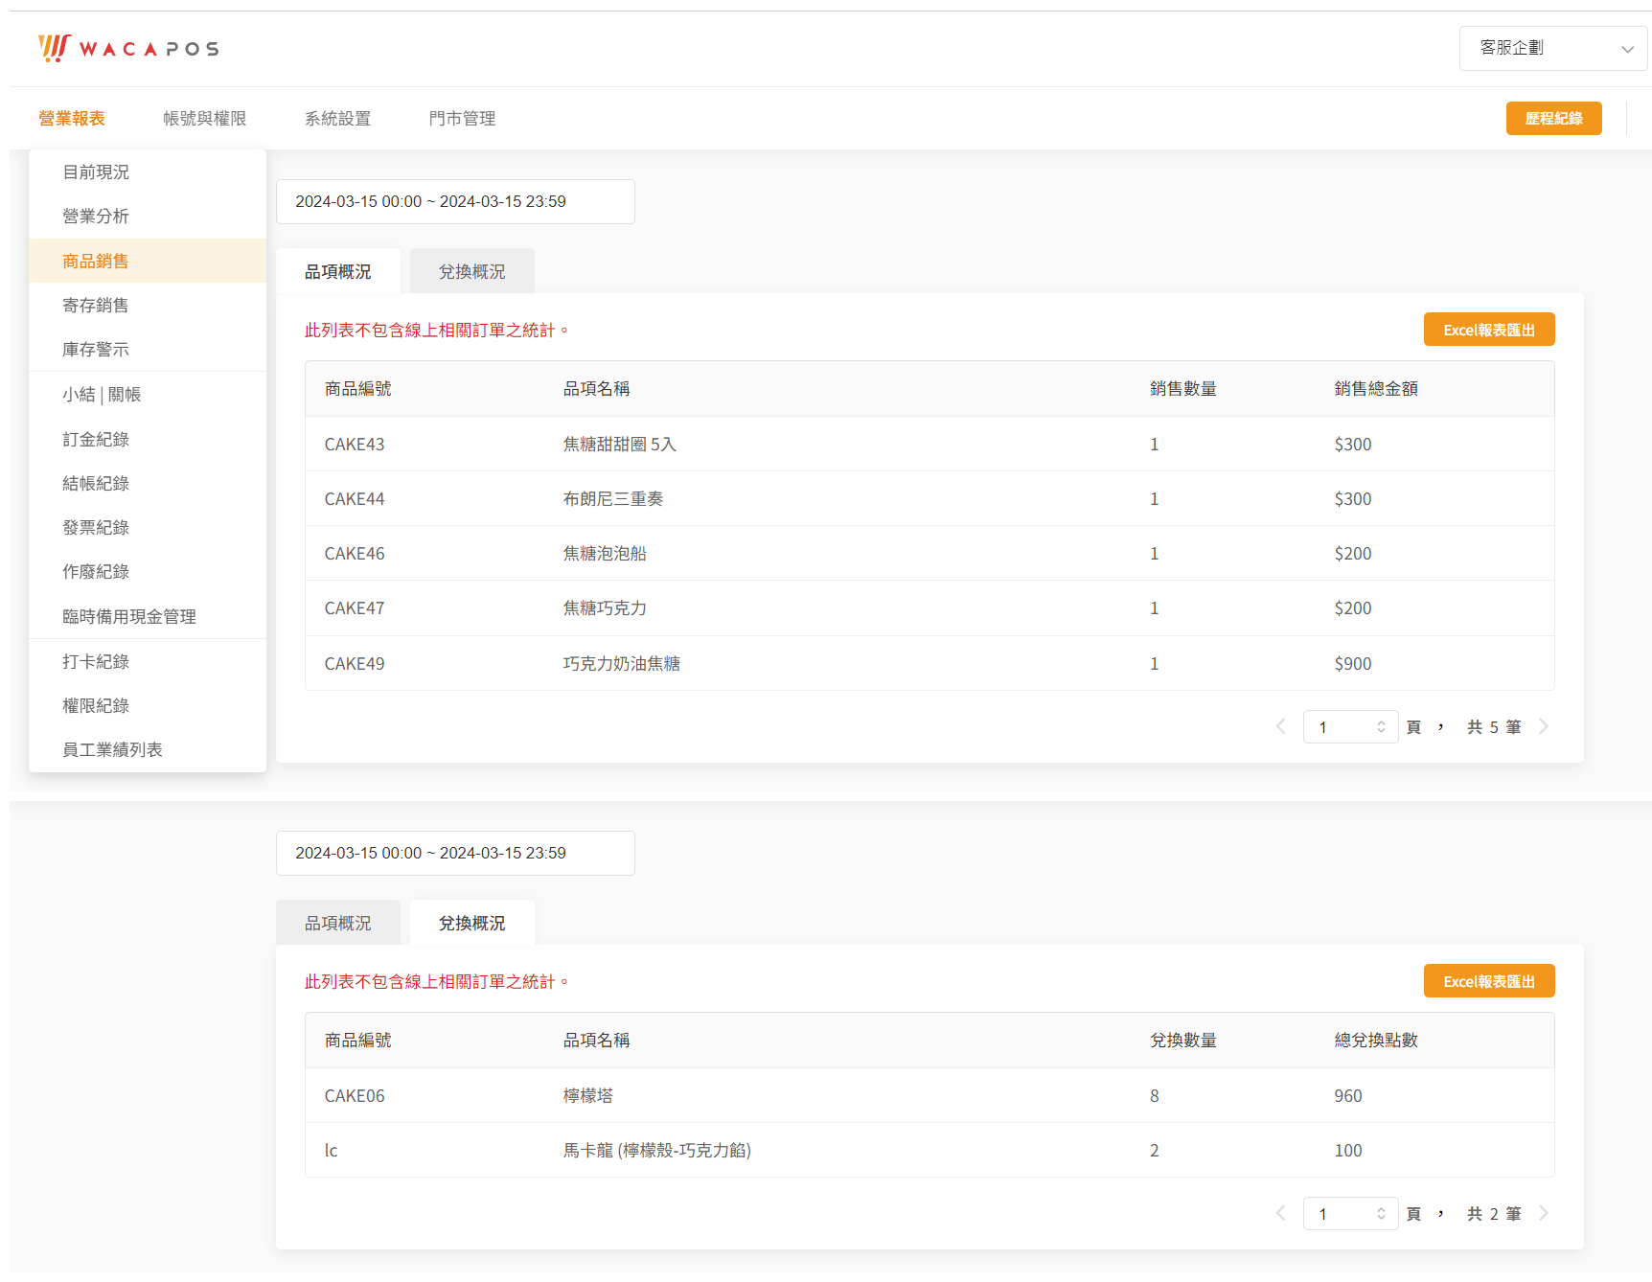Image resolution: width=1652 pixels, height=1282 pixels.
Task: Click the 歷程紀錄 button
Action: tap(1553, 119)
